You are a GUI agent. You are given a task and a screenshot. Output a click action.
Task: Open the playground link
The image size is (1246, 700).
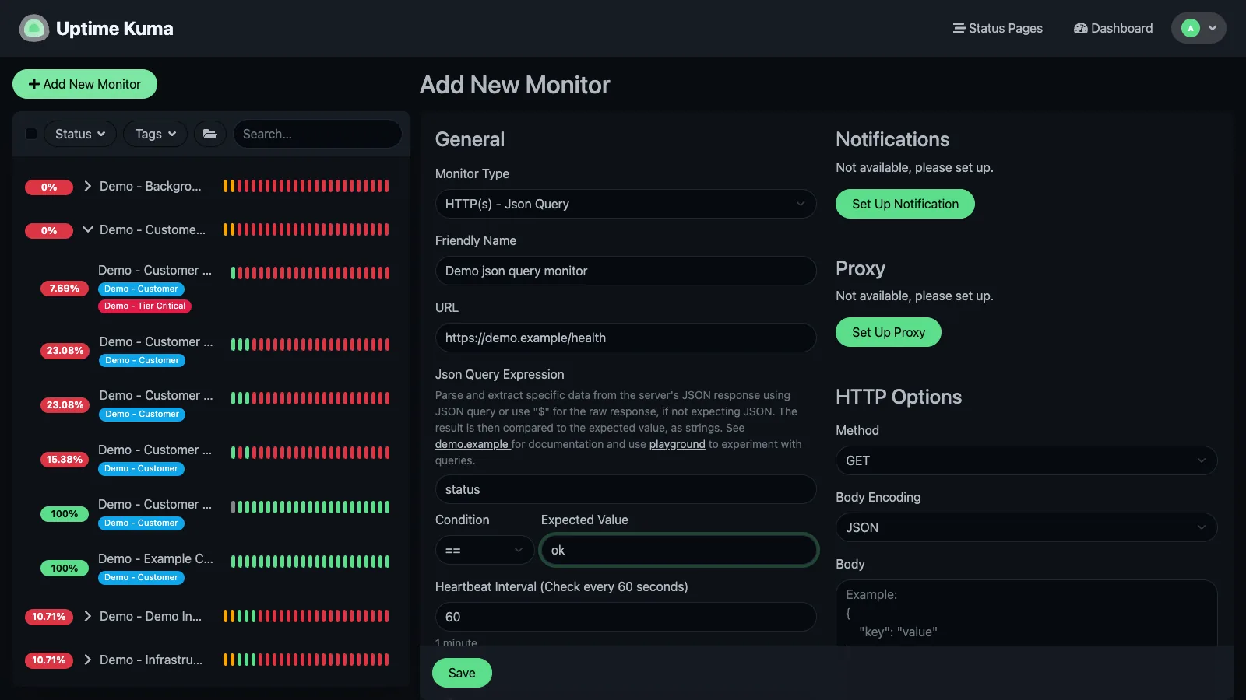point(677,444)
